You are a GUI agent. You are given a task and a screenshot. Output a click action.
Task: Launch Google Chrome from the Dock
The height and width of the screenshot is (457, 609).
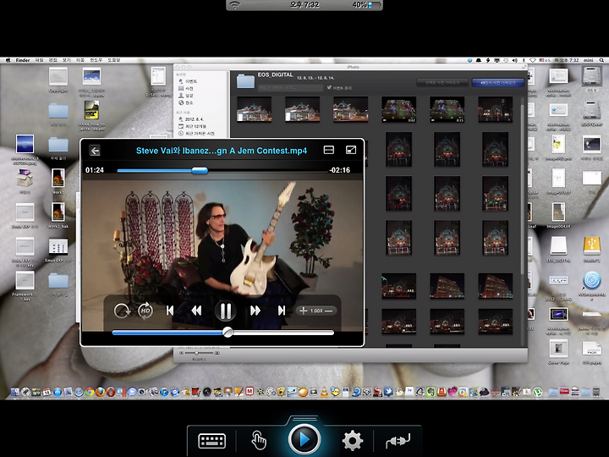point(90,392)
